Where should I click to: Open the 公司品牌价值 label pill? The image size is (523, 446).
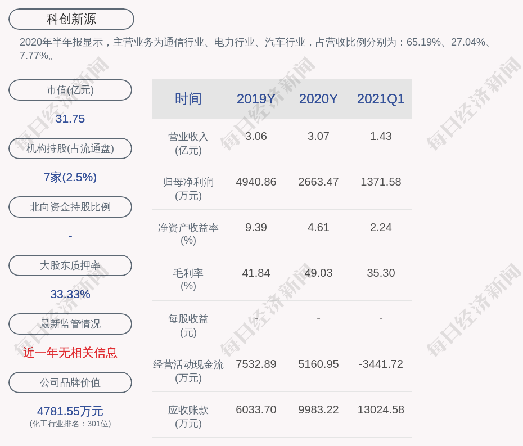point(70,382)
